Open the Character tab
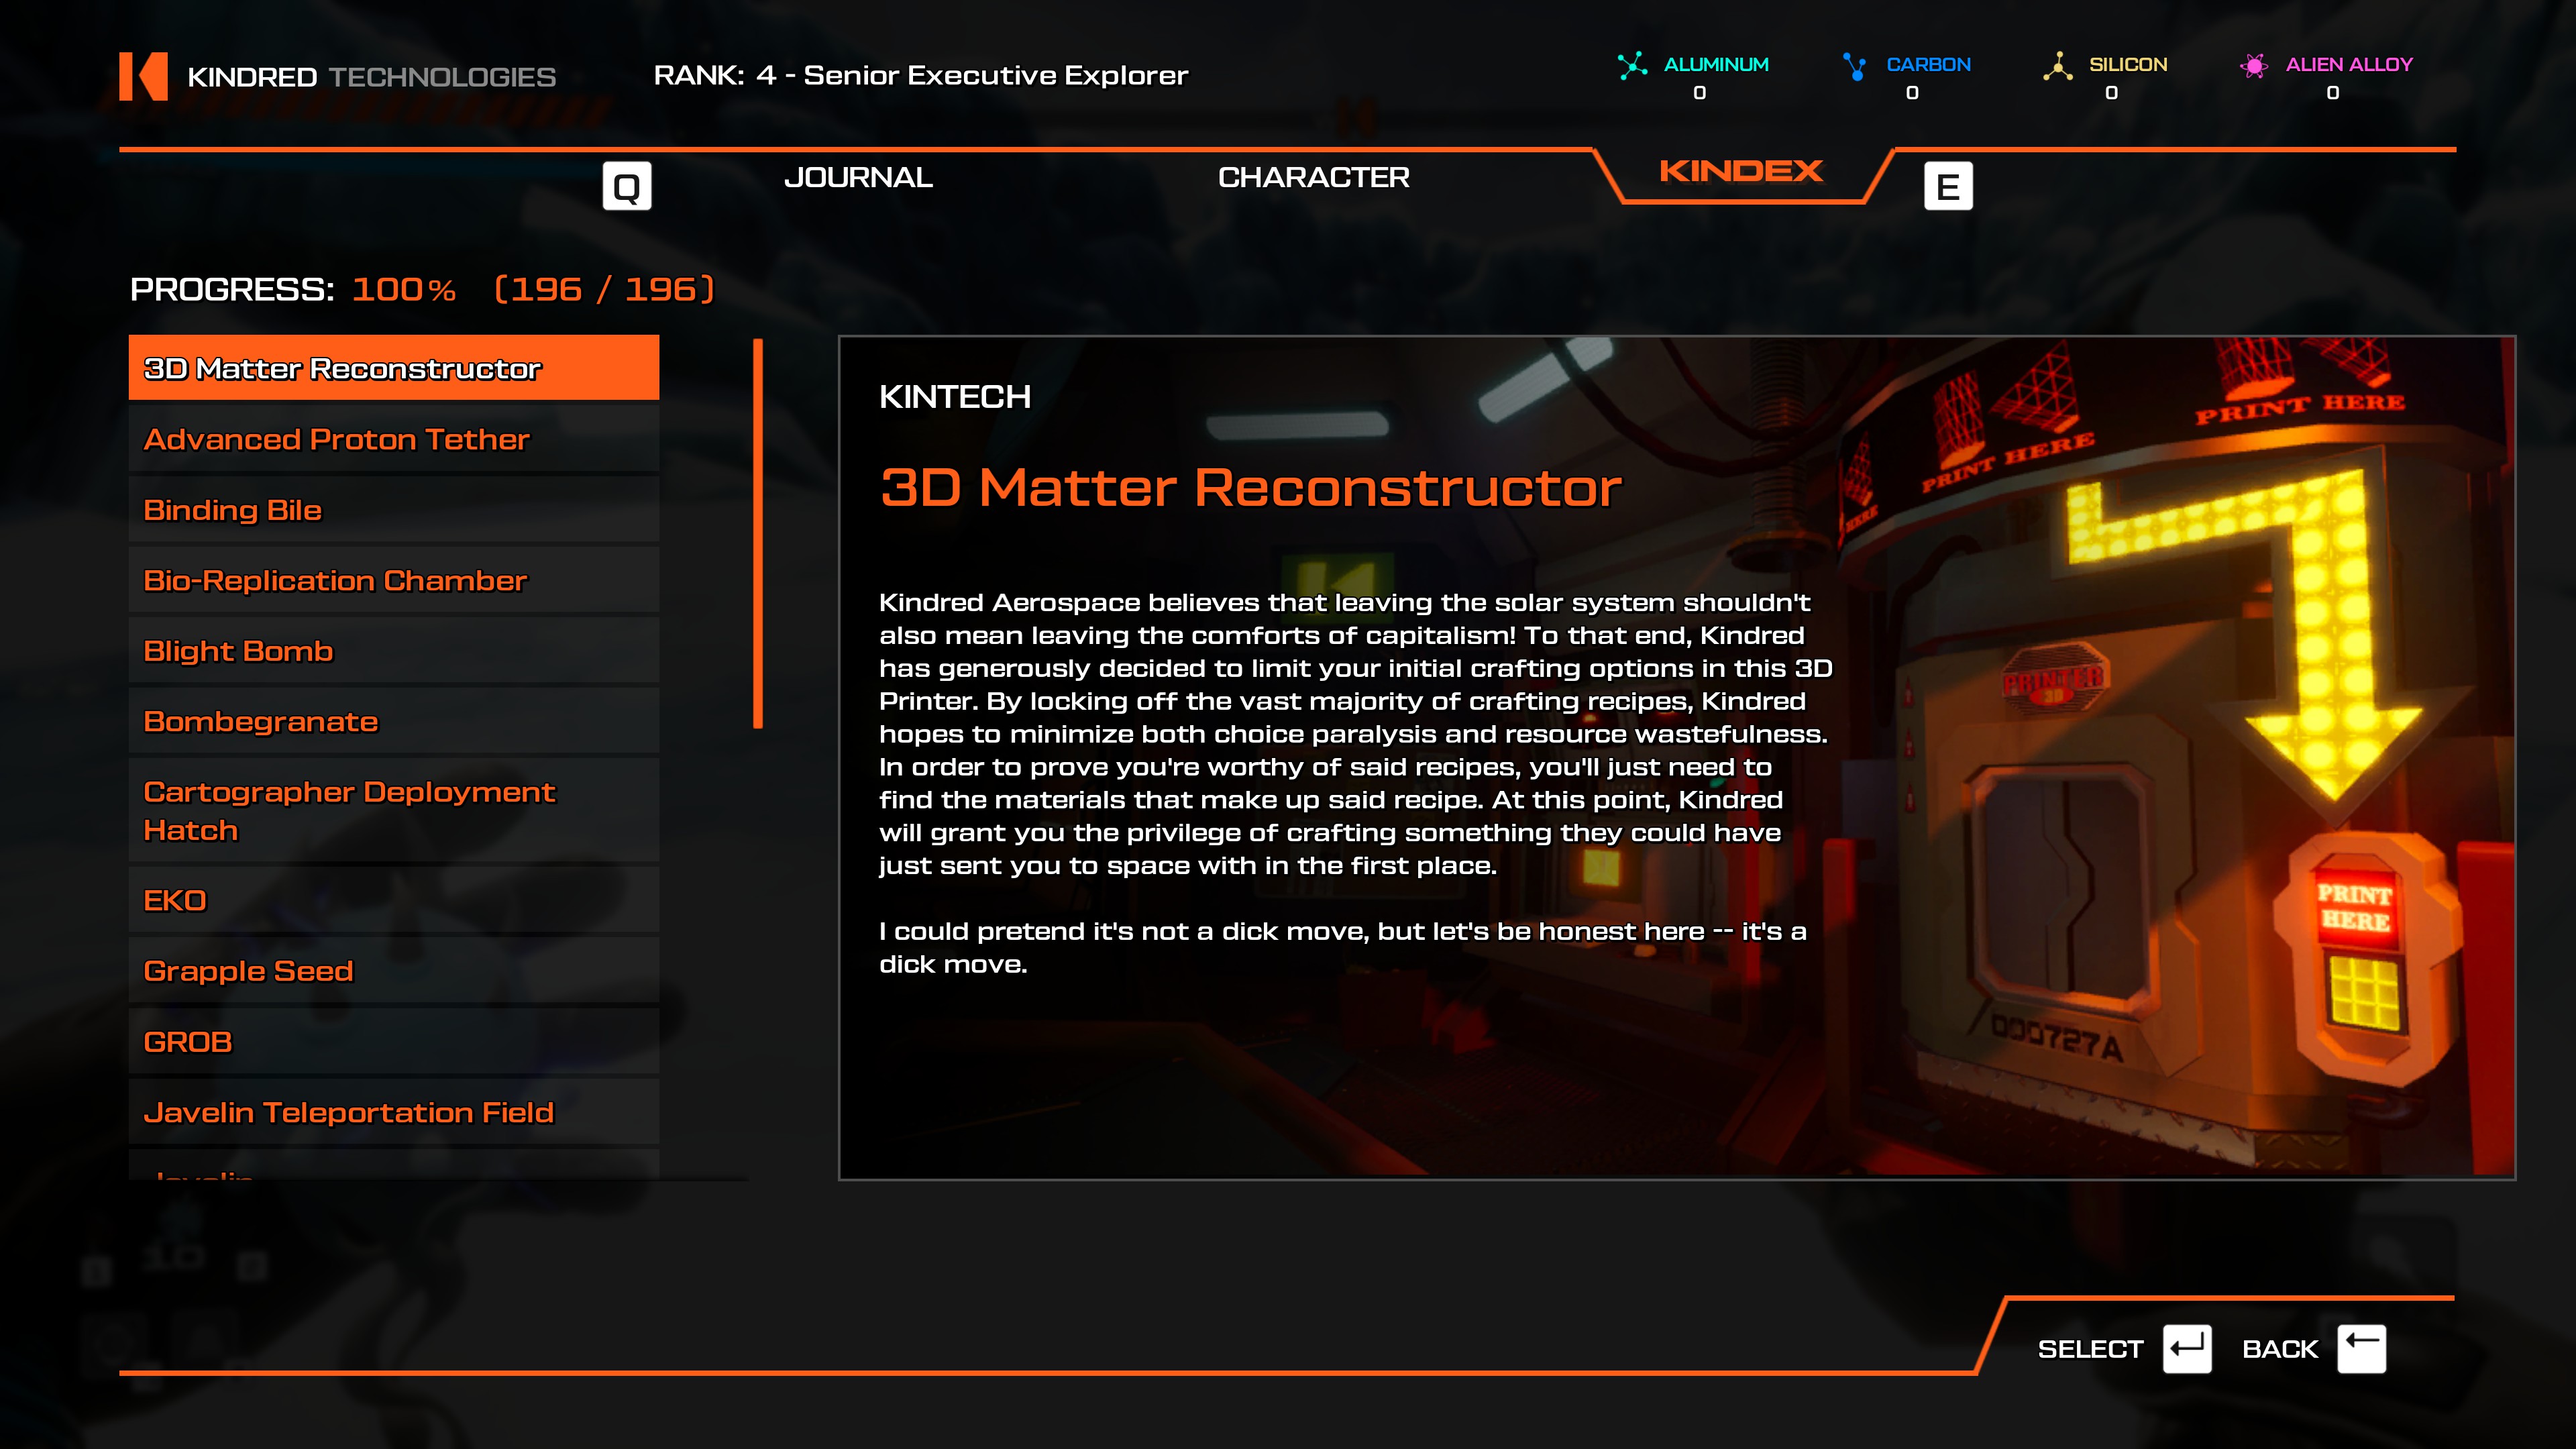Viewport: 2576px width, 1449px height. [1313, 178]
